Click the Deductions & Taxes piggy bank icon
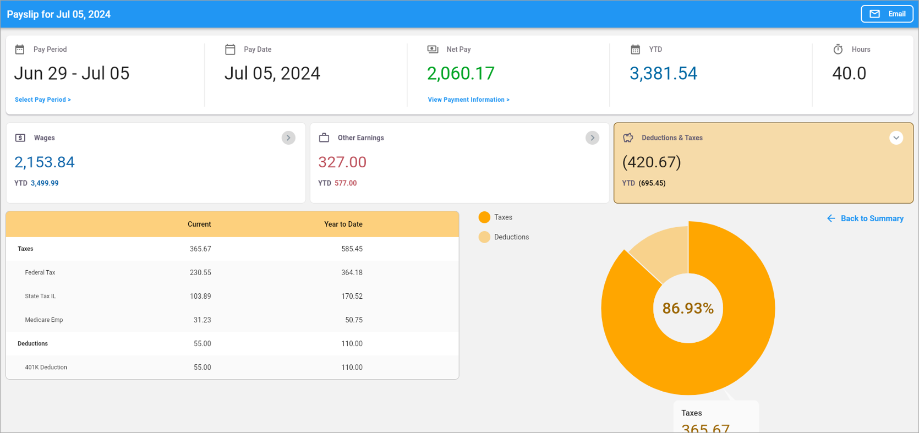The width and height of the screenshot is (919, 433). click(x=628, y=138)
